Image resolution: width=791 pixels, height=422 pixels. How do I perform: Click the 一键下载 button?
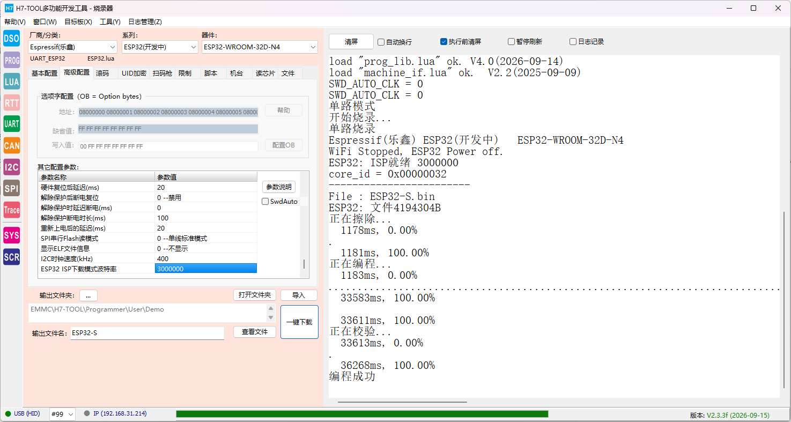tap(299, 322)
